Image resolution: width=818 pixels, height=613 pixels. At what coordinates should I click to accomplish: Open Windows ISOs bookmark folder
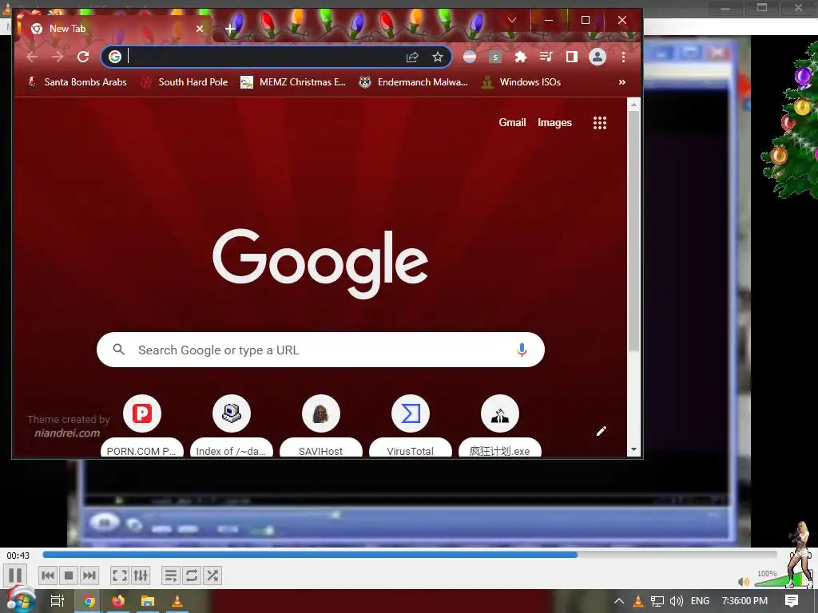[522, 82]
